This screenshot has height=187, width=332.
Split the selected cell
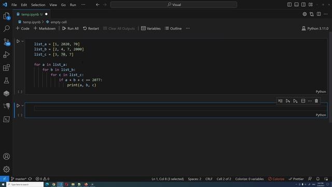303,101
